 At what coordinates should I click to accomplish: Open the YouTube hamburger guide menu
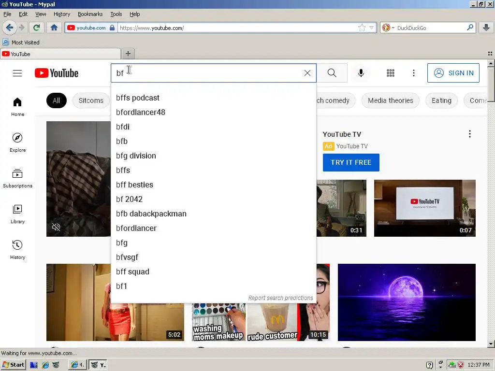pyautogui.click(x=17, y=73)
